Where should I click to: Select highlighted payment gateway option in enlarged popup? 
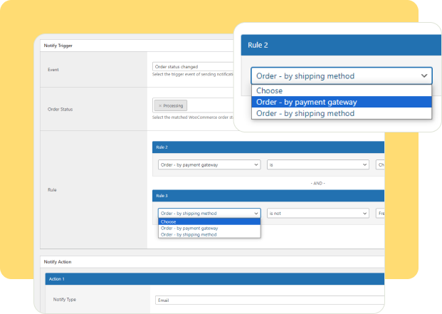coord(342,102)
